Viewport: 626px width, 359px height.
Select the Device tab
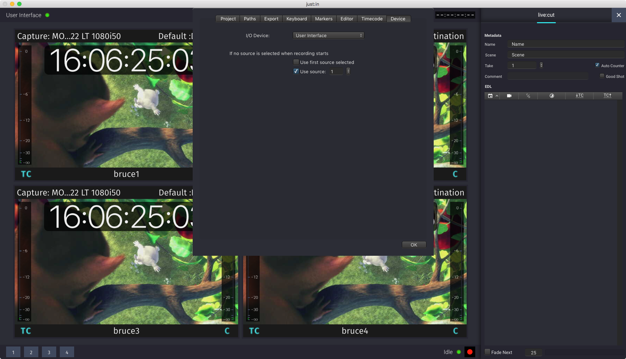398,19
